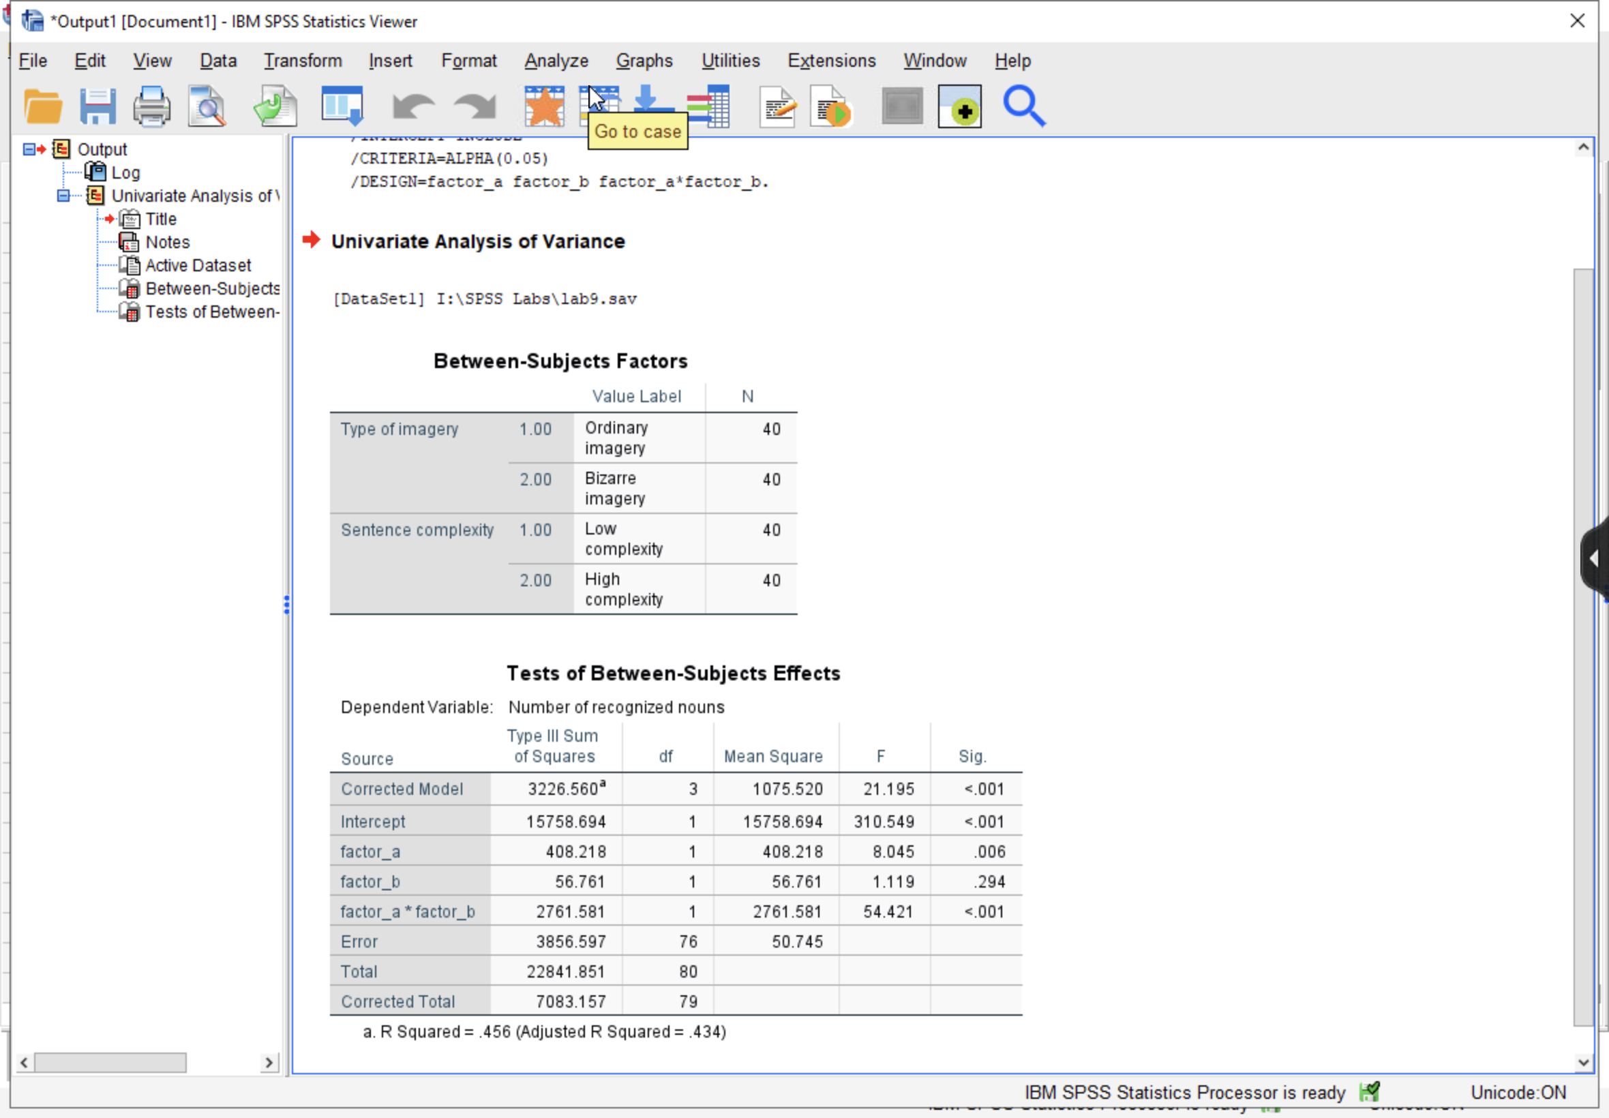Collapse the Output tree node
This screenshot has height=1118, width=1609.
pos(31,149)
